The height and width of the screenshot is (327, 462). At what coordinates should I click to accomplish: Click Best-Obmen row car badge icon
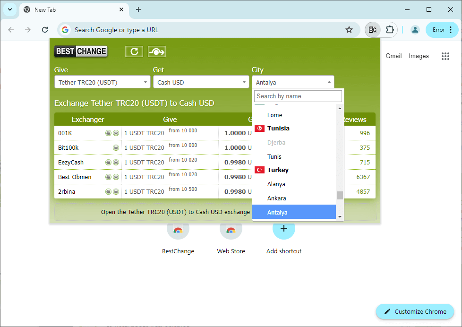pyautogui.click(x=116, y=177)
